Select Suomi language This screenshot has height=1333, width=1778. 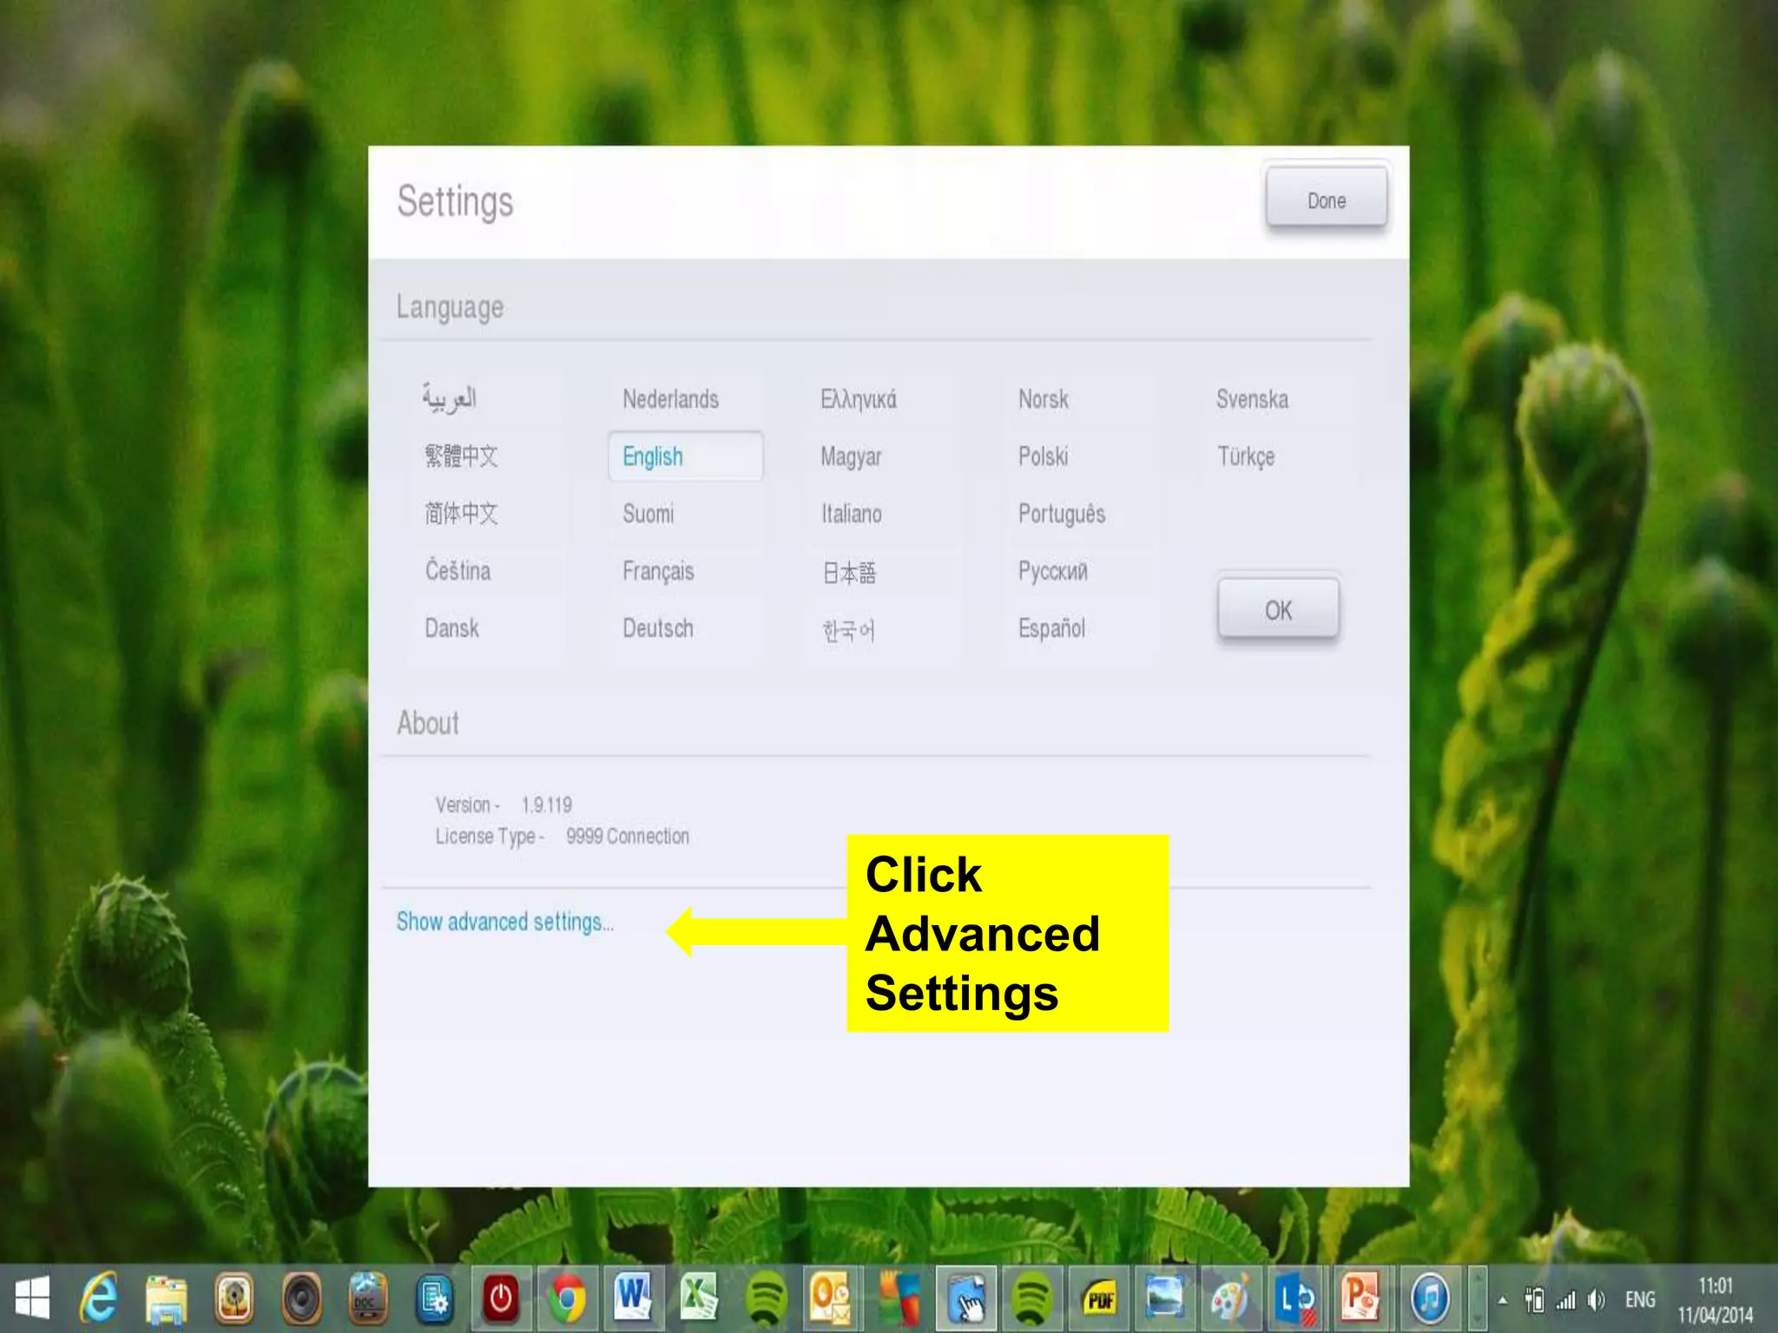click(648, 514)
